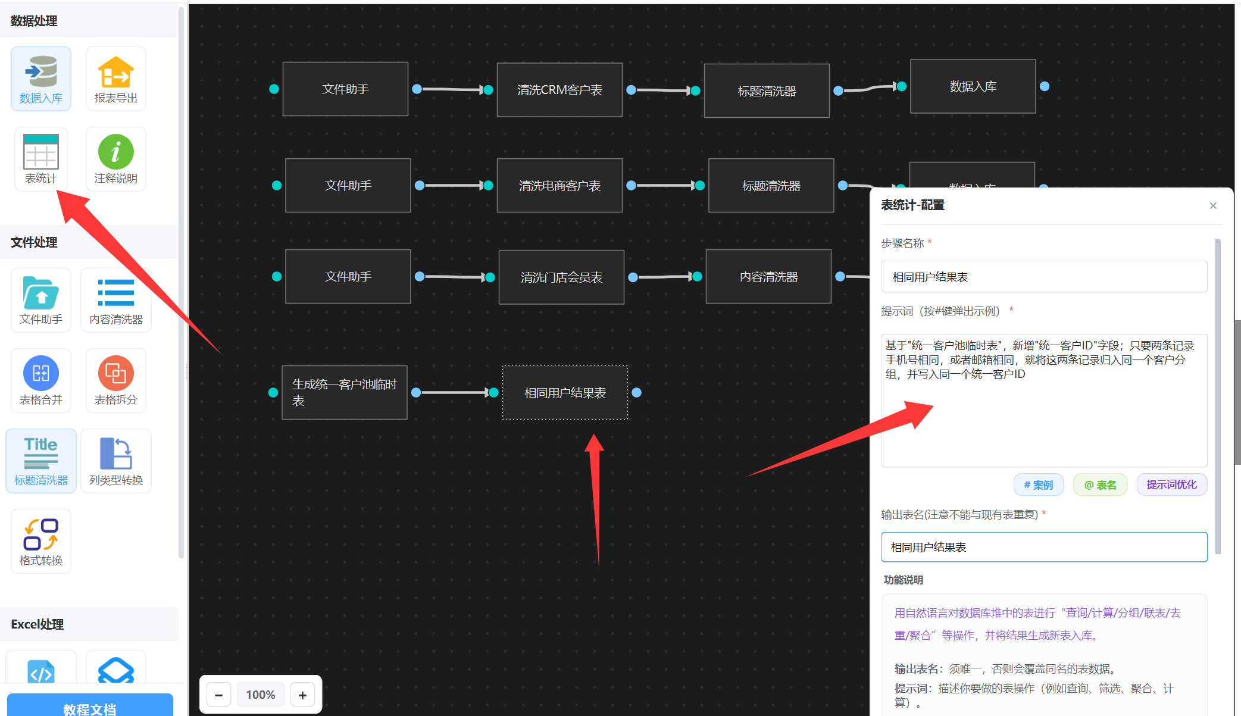The width and height of the screenshot is (1241, 716).
Task: Select the 相同用户结果表 node on canvas
Action: point(565,393)
